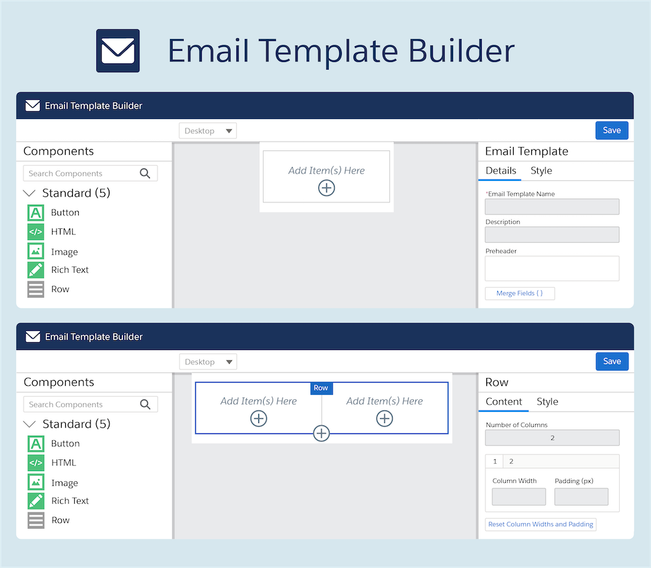This screenshot has height=568, width=651.
Task: Click the Email Template Name input field
Action: click(x=551, y=206)
